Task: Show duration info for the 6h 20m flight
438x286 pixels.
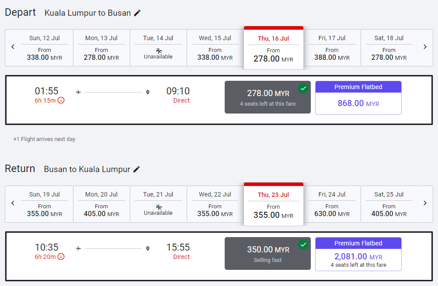Action: click(61, 257)
